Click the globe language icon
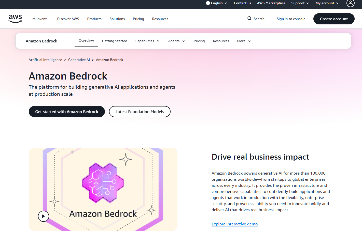The height and width of the screenshot is (231, 362). 208,3
